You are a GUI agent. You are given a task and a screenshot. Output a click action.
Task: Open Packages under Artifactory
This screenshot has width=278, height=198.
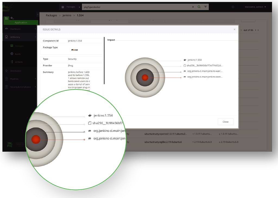pos(19,46)
